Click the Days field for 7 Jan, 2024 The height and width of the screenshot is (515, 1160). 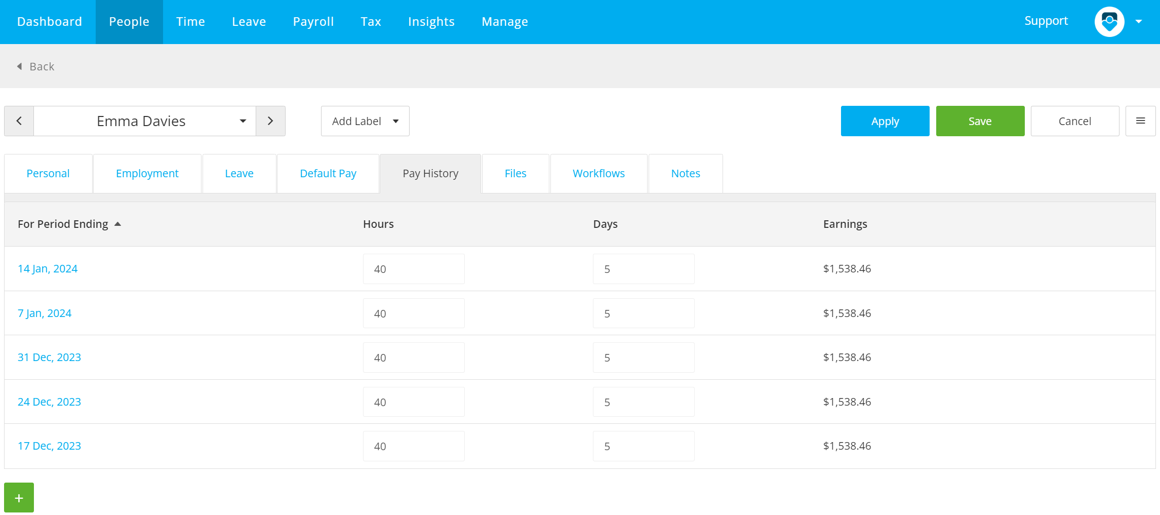click(x=644, y=313)
